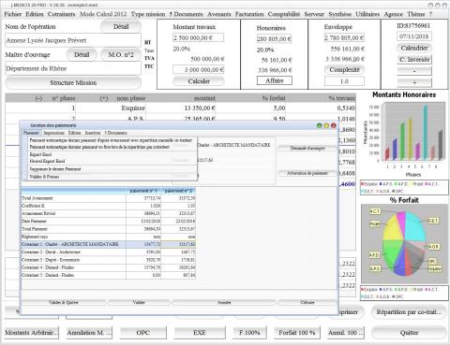Click the date field 07/11/2018
450x345 pixels.
(x=414, y=36)
